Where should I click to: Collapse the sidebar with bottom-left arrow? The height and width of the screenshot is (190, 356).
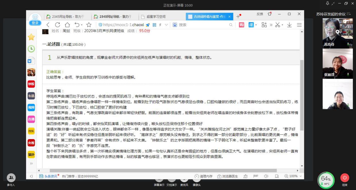click(31, 176)
